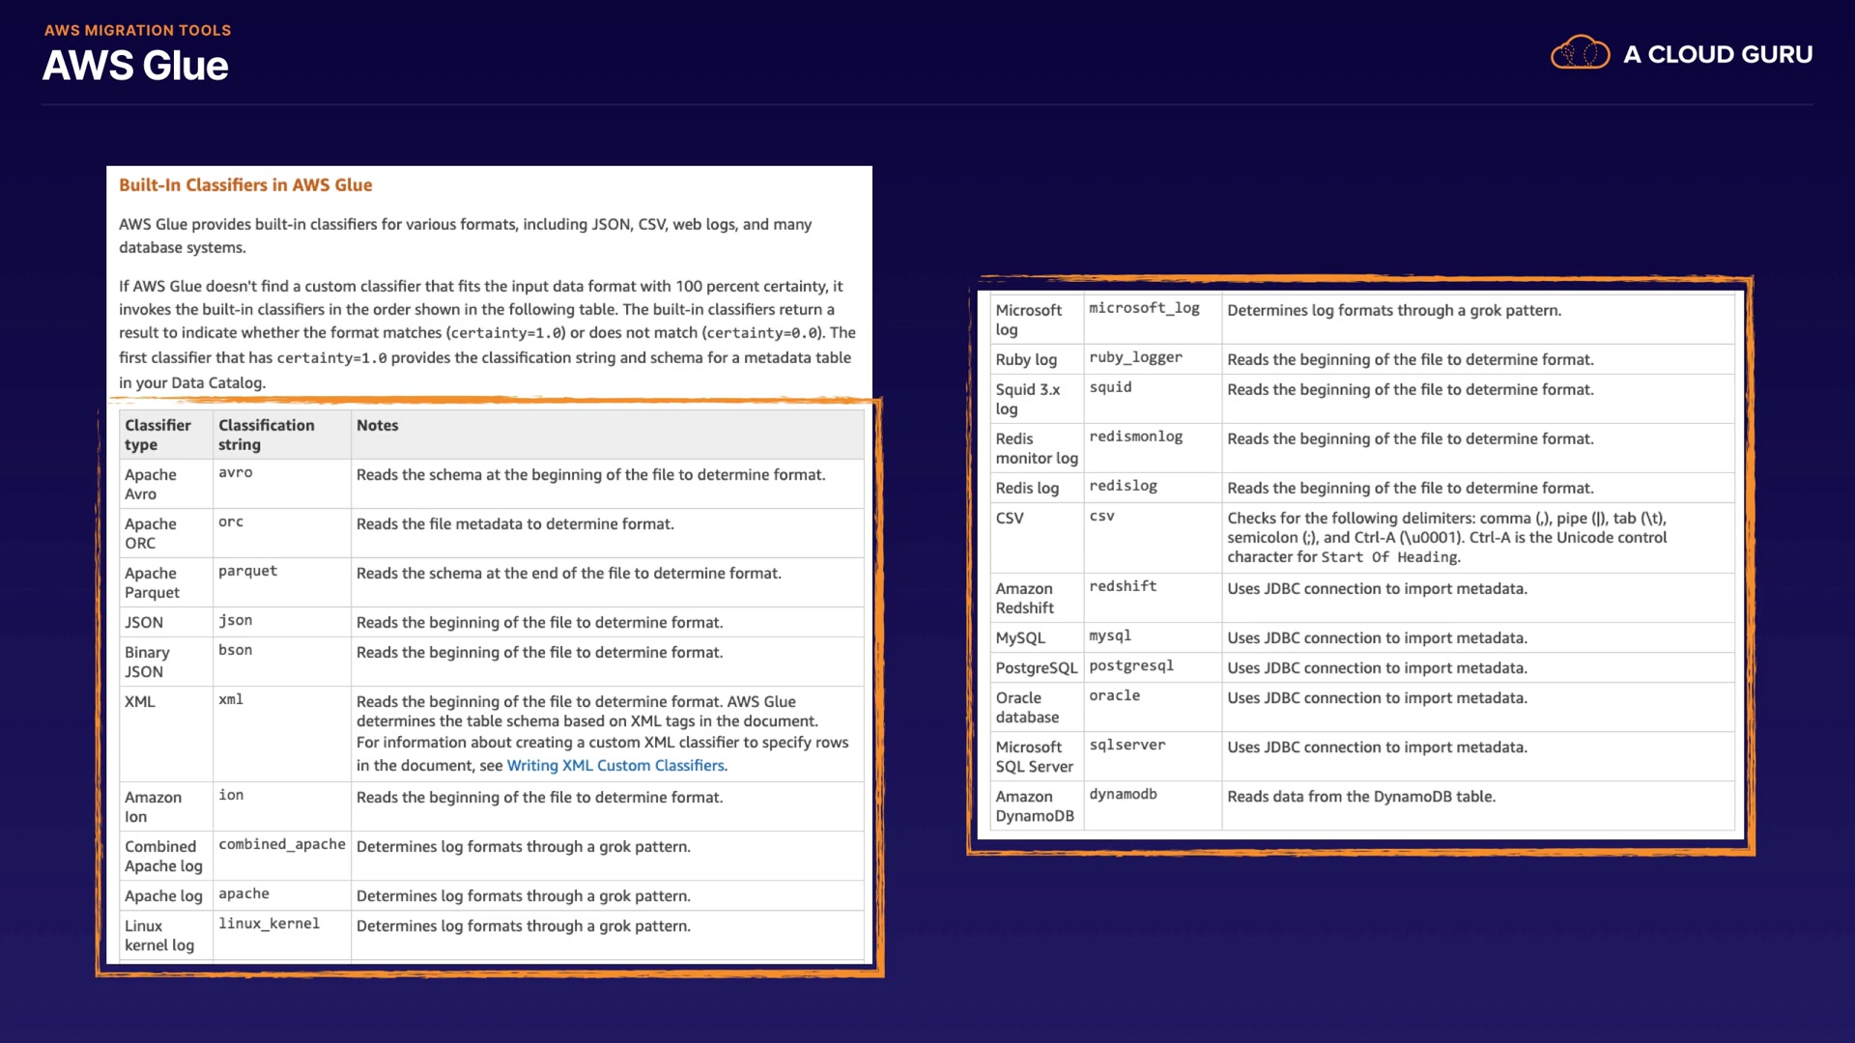The width and height of the screenshot is (1855, 1043).
Task: Click the parquet classification string
Action: click(247, 571)
